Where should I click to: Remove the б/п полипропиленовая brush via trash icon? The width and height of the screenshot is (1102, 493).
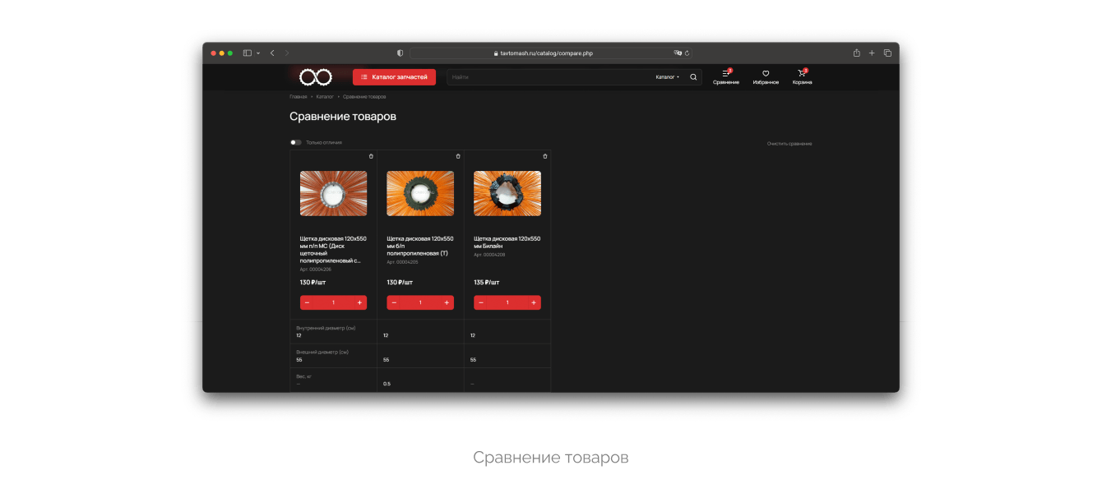coord(458,156)
